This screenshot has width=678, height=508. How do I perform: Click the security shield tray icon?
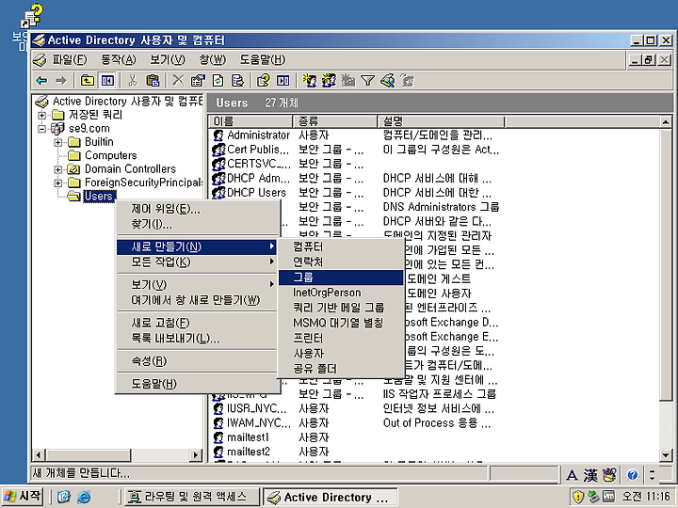(x=577, y=497)
